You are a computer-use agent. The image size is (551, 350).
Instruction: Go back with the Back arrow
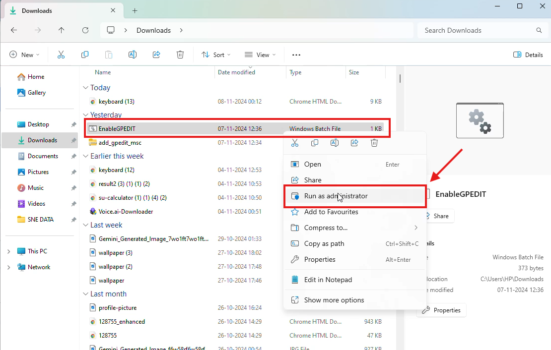[14, 30]
